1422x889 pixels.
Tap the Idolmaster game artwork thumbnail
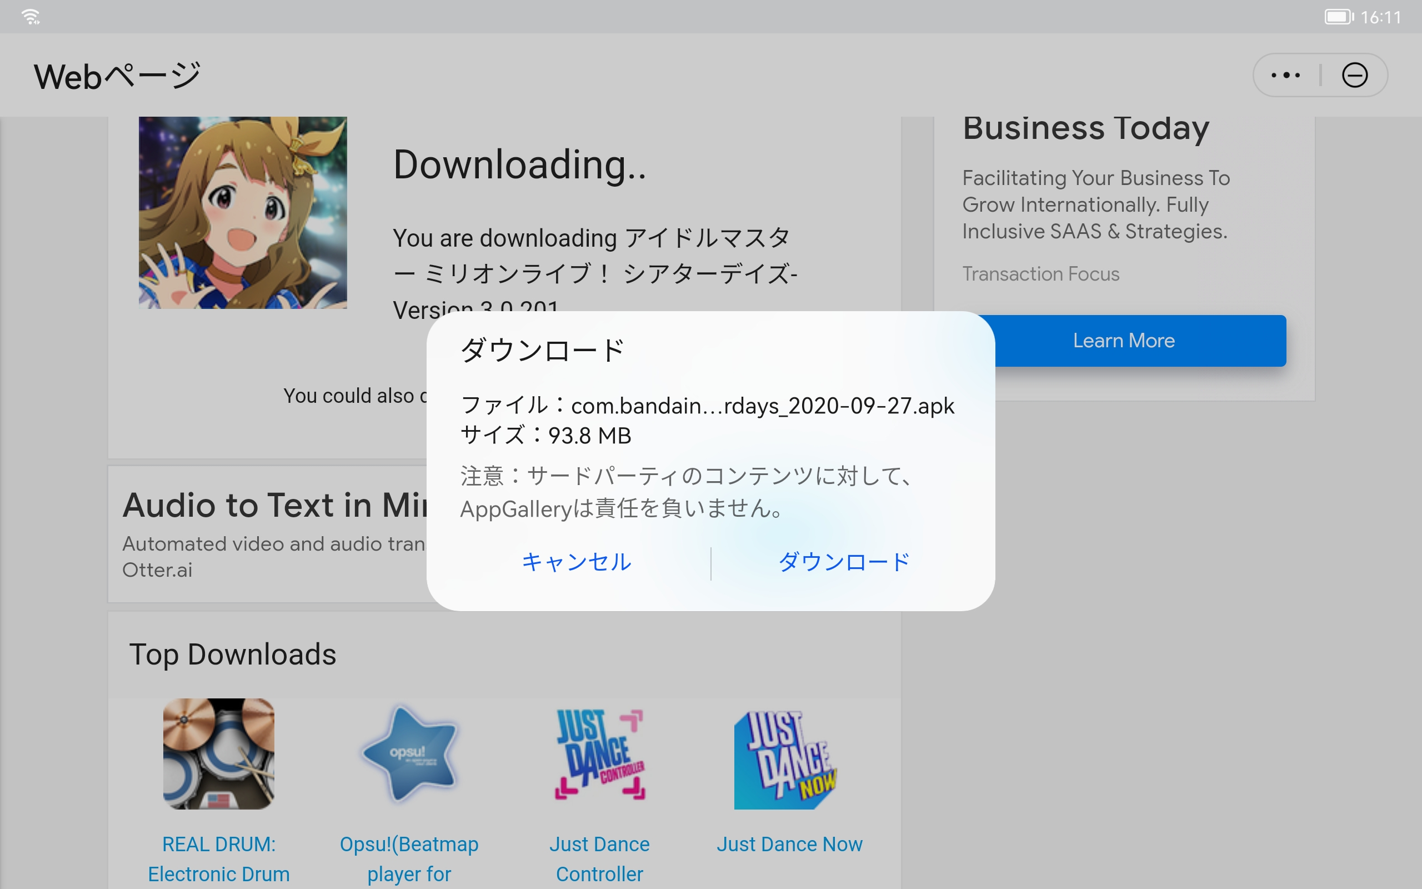coord(243,212)
